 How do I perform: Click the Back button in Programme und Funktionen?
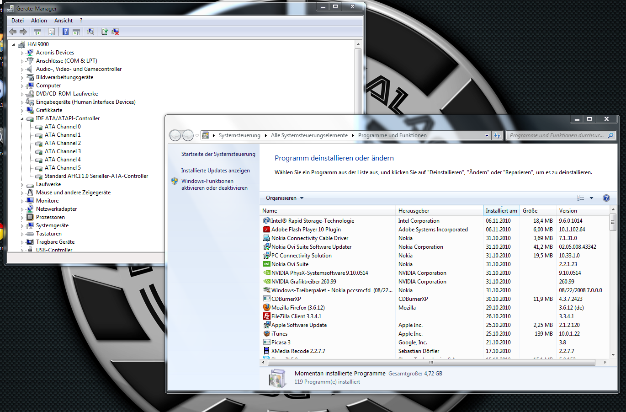pos(175,135)
